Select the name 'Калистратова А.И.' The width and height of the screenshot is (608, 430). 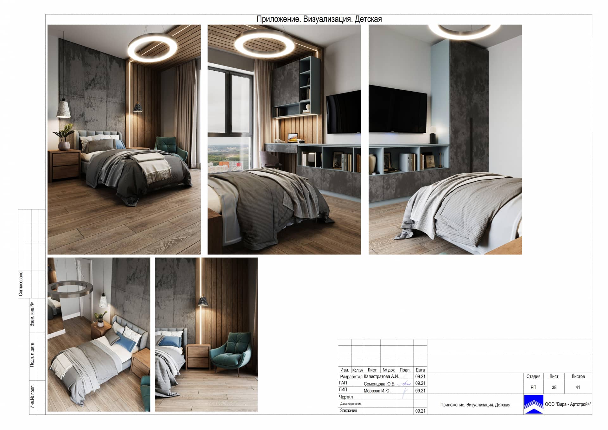(381, 376)
